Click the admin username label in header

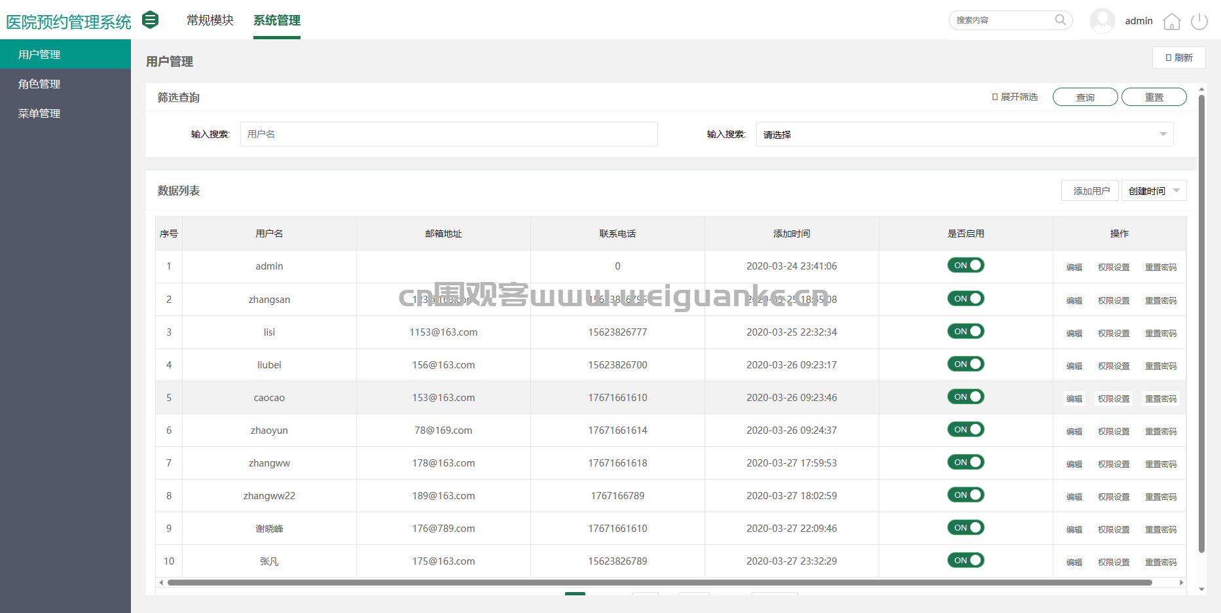[1139, 21]
